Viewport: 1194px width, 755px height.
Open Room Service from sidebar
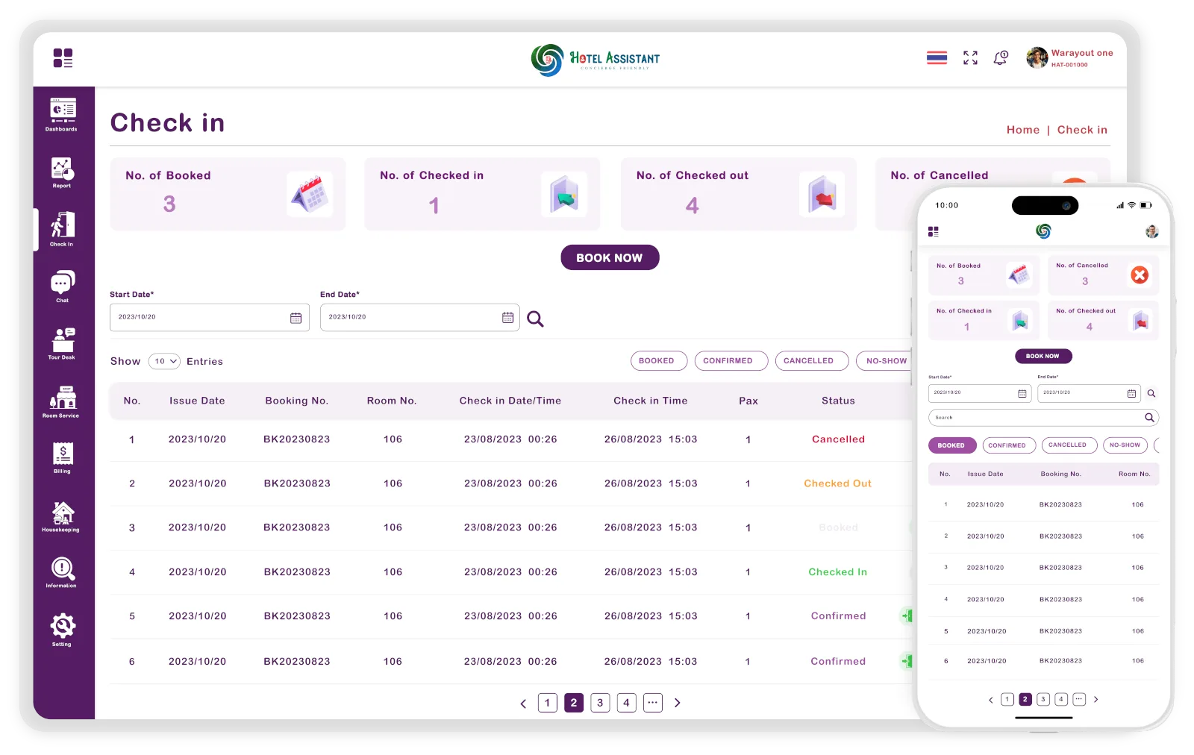[x=62, y=401]
